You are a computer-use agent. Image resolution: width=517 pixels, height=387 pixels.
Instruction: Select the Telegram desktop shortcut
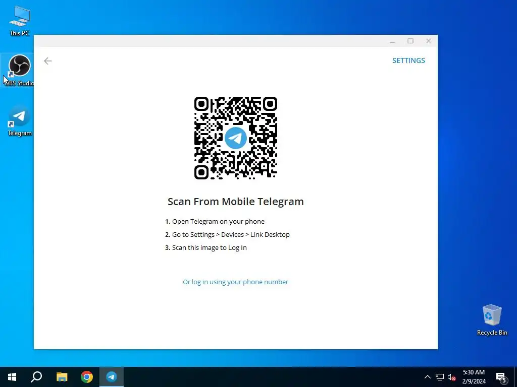(20, 121)
